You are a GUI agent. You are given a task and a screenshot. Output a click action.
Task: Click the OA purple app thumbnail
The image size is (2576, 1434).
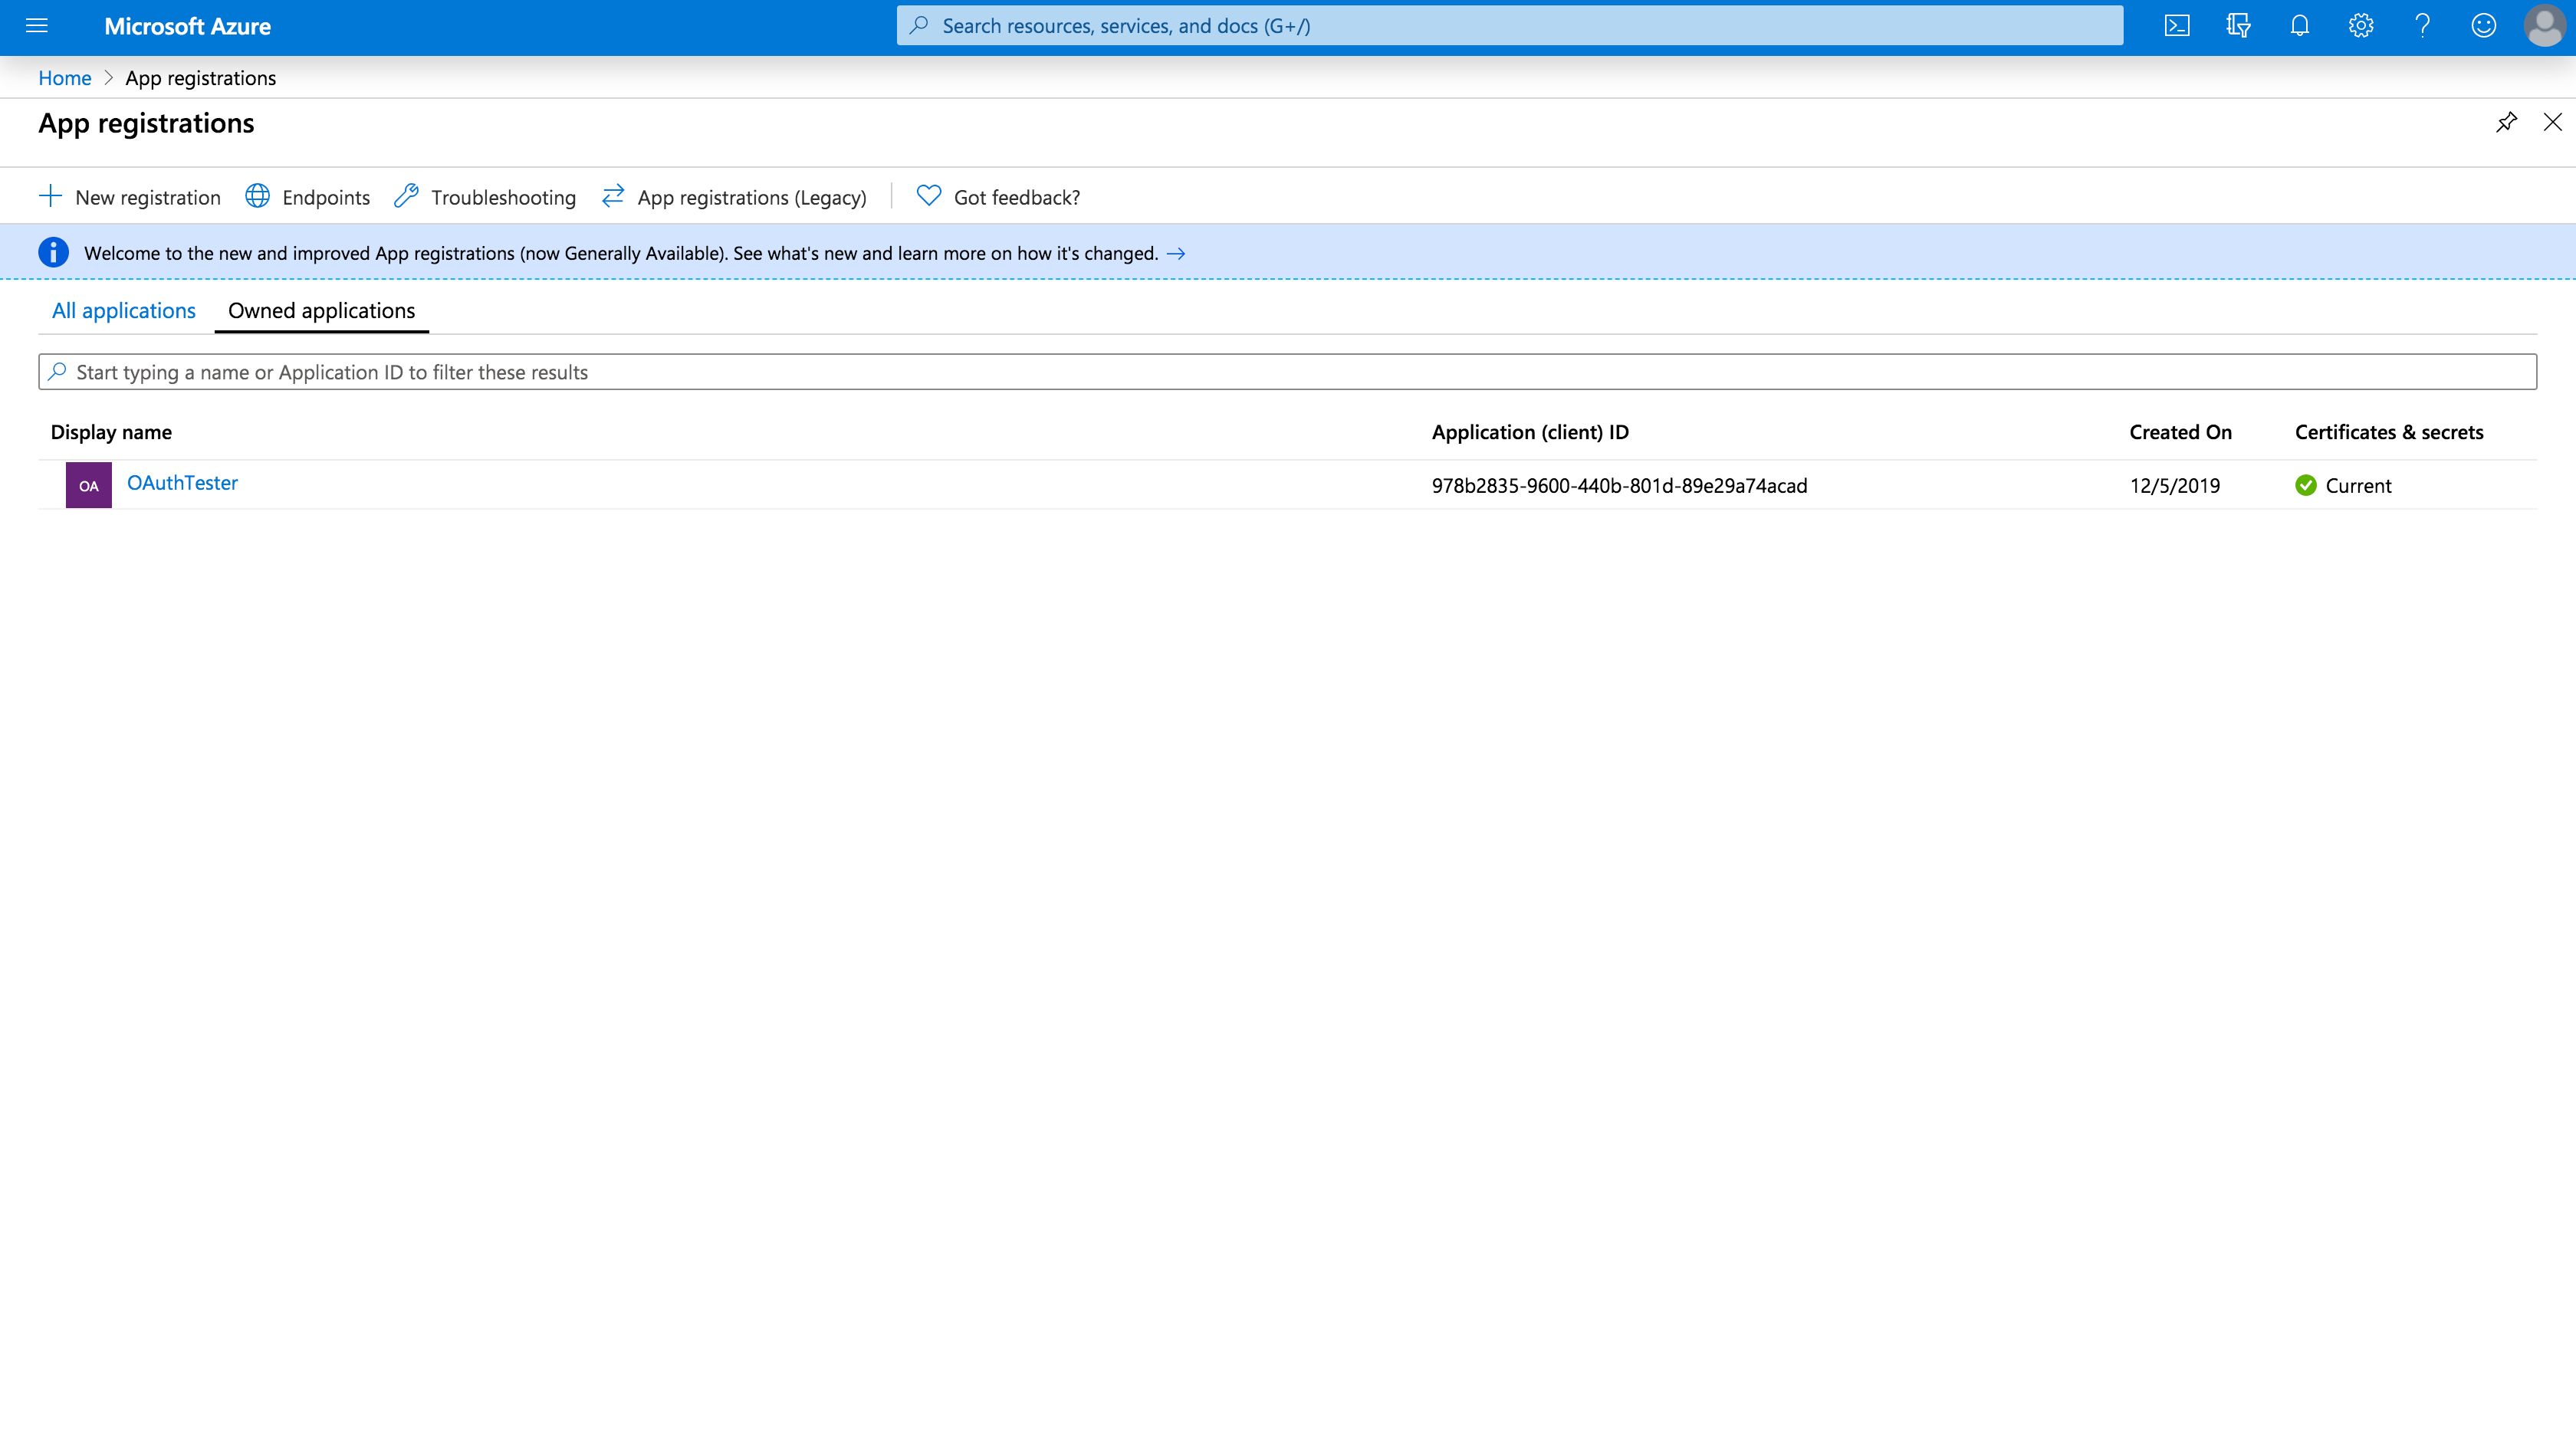[x=88, y=485]
